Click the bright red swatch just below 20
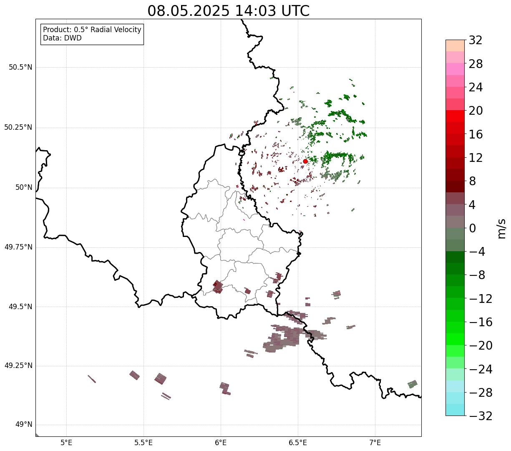This screenshot has width=511, height=451. pyautogui.click(x=455, y=116)
